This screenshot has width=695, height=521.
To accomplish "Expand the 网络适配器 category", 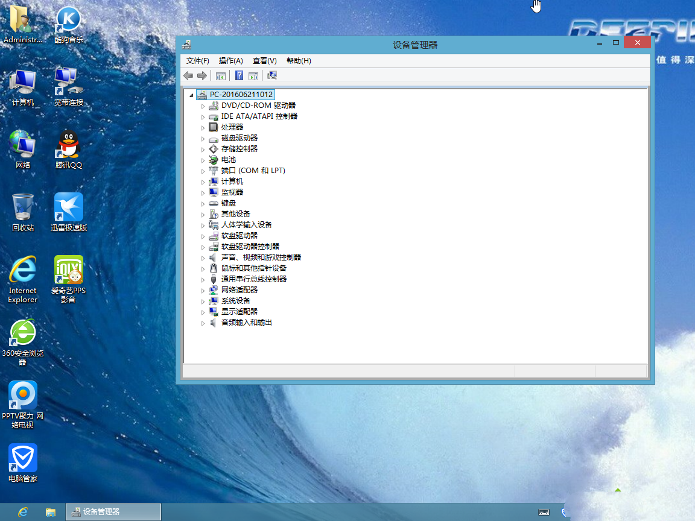I will pos(203,289).
